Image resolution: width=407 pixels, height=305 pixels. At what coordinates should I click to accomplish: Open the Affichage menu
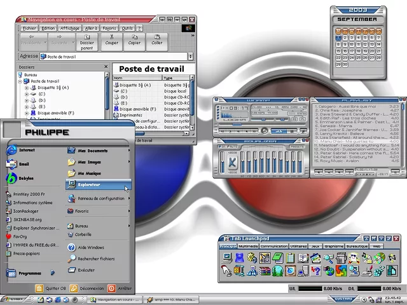[x=70, y=28]
